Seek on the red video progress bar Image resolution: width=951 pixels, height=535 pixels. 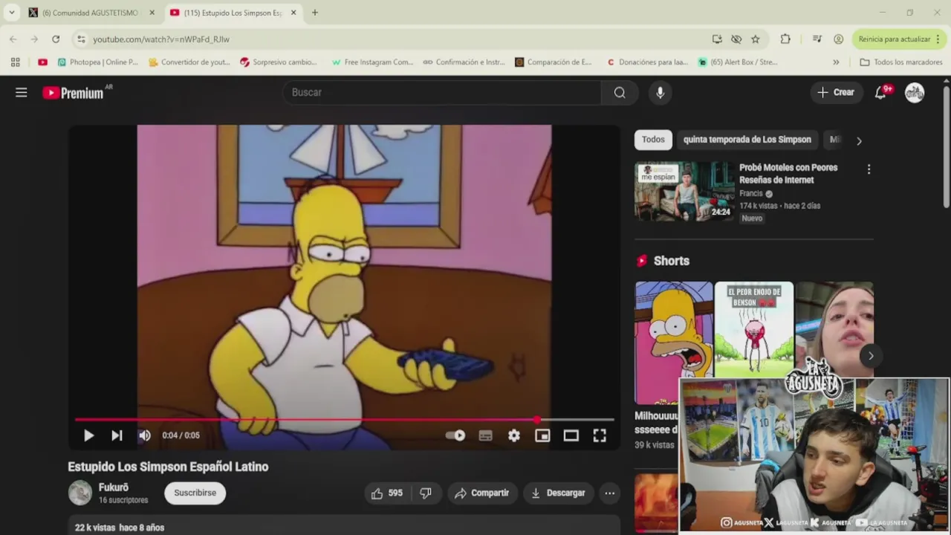click(344, 420)
